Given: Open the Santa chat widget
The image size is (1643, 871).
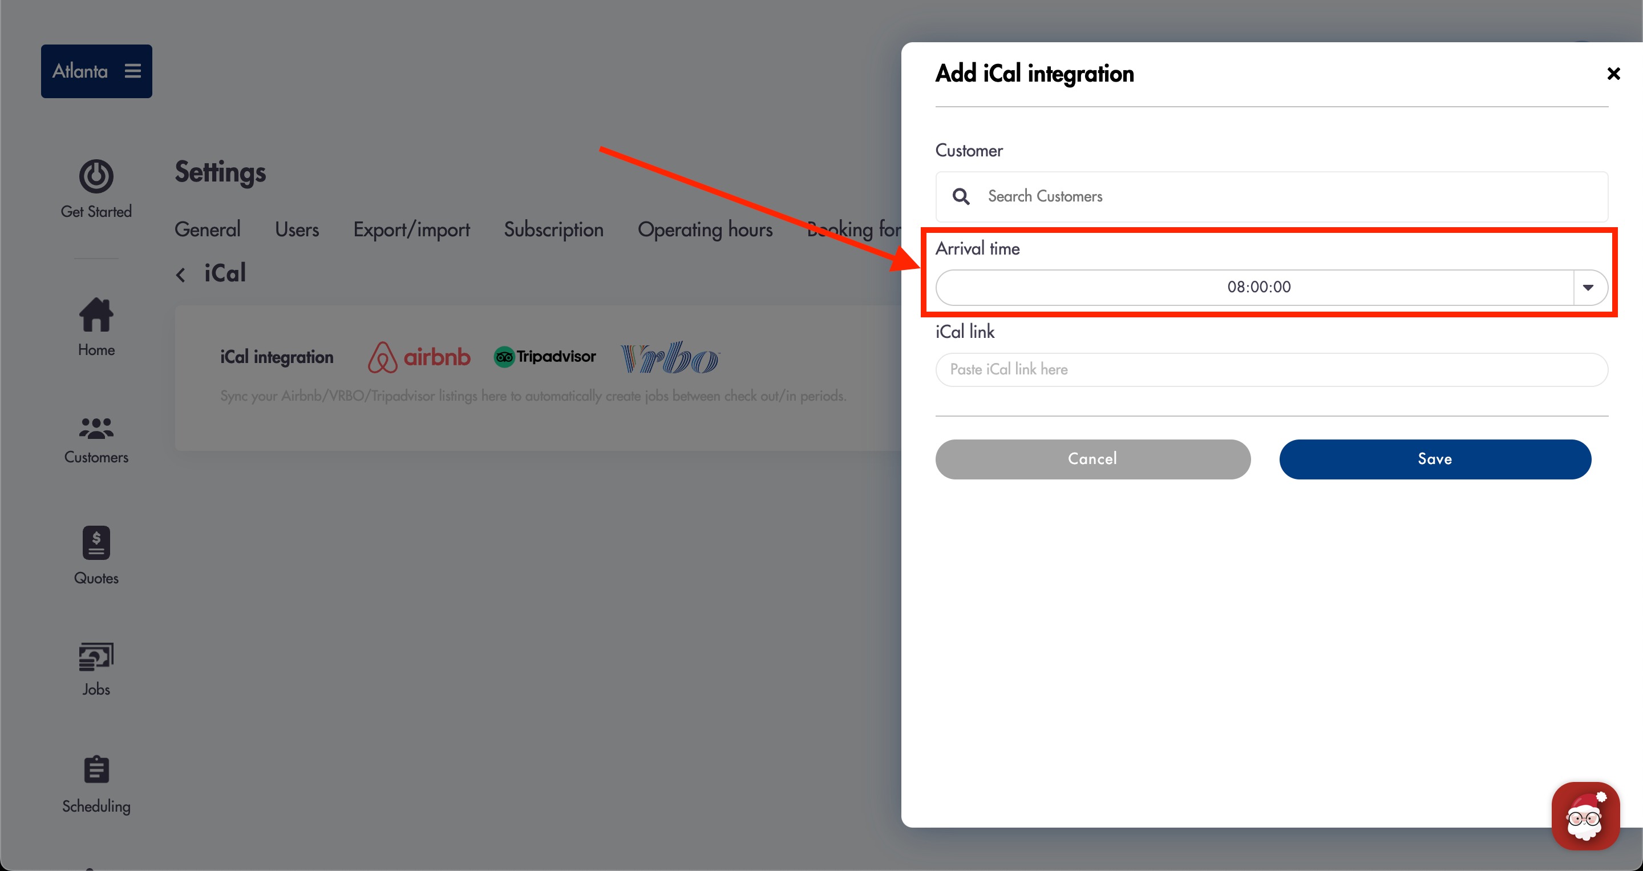Looking at the screenshot, I should (1585, 816).
